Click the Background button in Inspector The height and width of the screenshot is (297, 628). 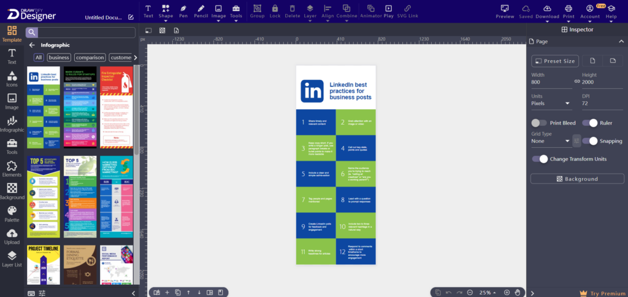tap(577, 179)
